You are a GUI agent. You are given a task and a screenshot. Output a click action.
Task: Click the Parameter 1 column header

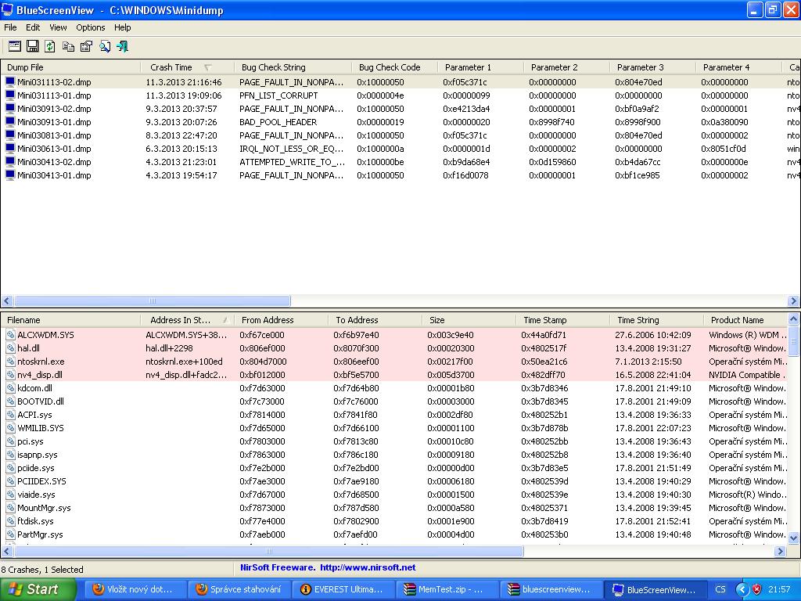tap(480, 67)
